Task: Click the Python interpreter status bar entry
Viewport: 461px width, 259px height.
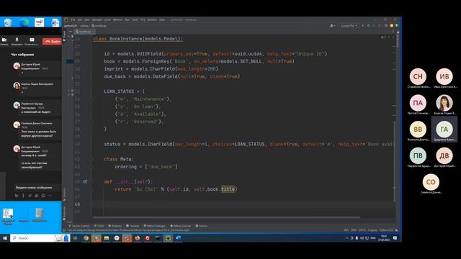Action: coord(386,230)
